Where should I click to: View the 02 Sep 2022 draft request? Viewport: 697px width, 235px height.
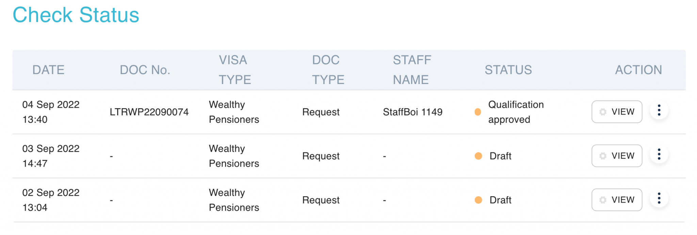617,200
